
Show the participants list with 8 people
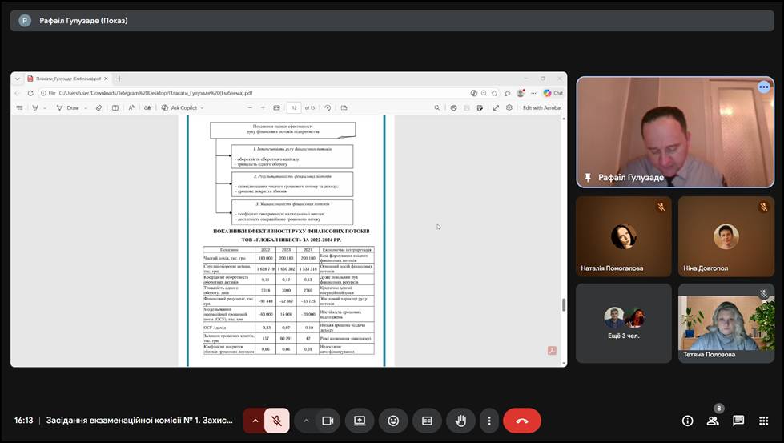pyautogui.click(x=713, y=421)
